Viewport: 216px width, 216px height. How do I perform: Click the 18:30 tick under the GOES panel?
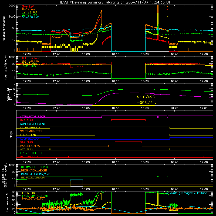145,108
